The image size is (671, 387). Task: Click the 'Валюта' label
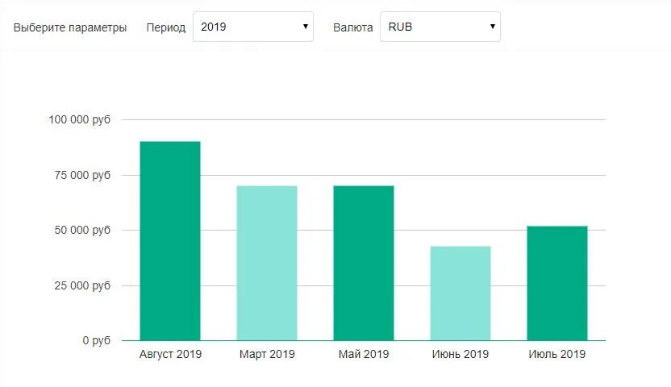tap(353, 27)
